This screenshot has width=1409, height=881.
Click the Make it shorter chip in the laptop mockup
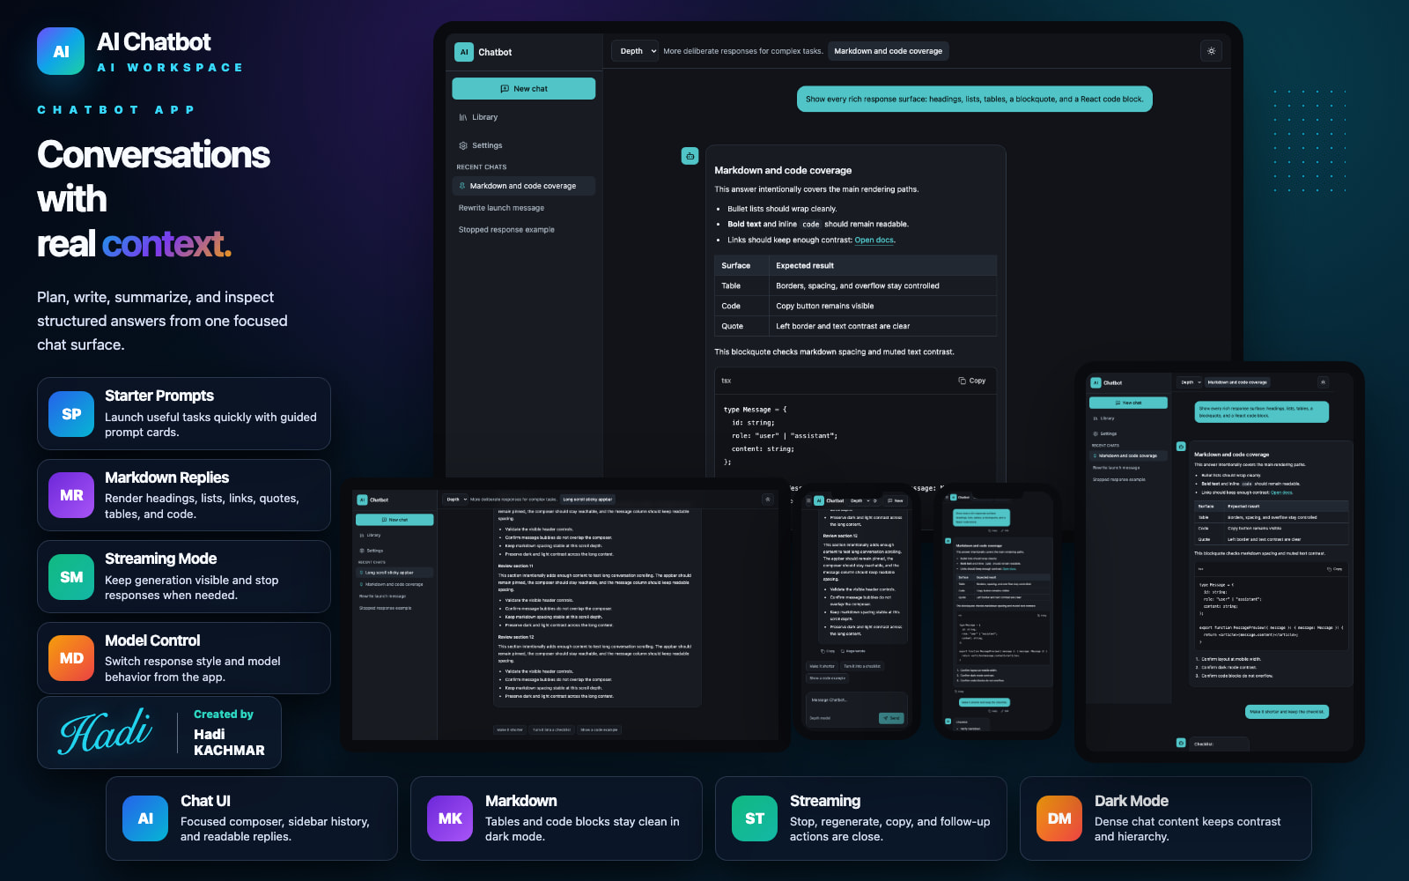click(510, 729)
